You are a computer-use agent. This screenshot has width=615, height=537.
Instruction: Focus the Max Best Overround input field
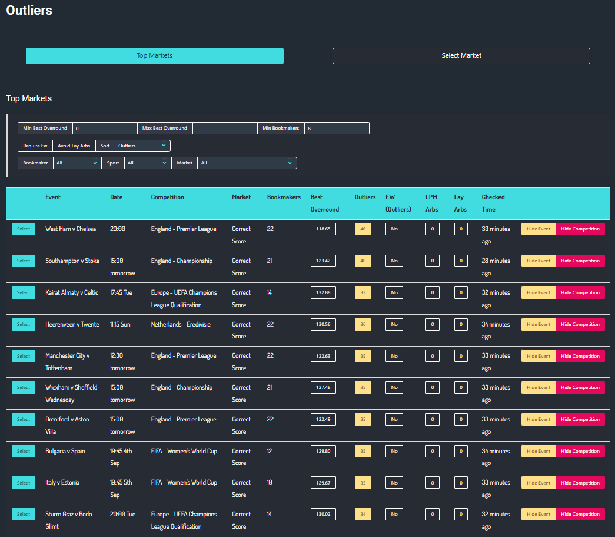(x=225, y=129)
